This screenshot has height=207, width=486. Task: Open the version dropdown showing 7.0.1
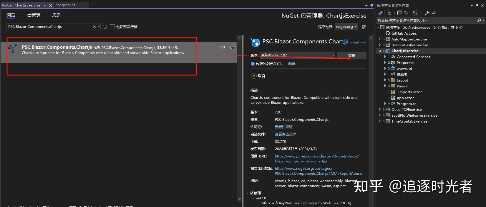298,55
